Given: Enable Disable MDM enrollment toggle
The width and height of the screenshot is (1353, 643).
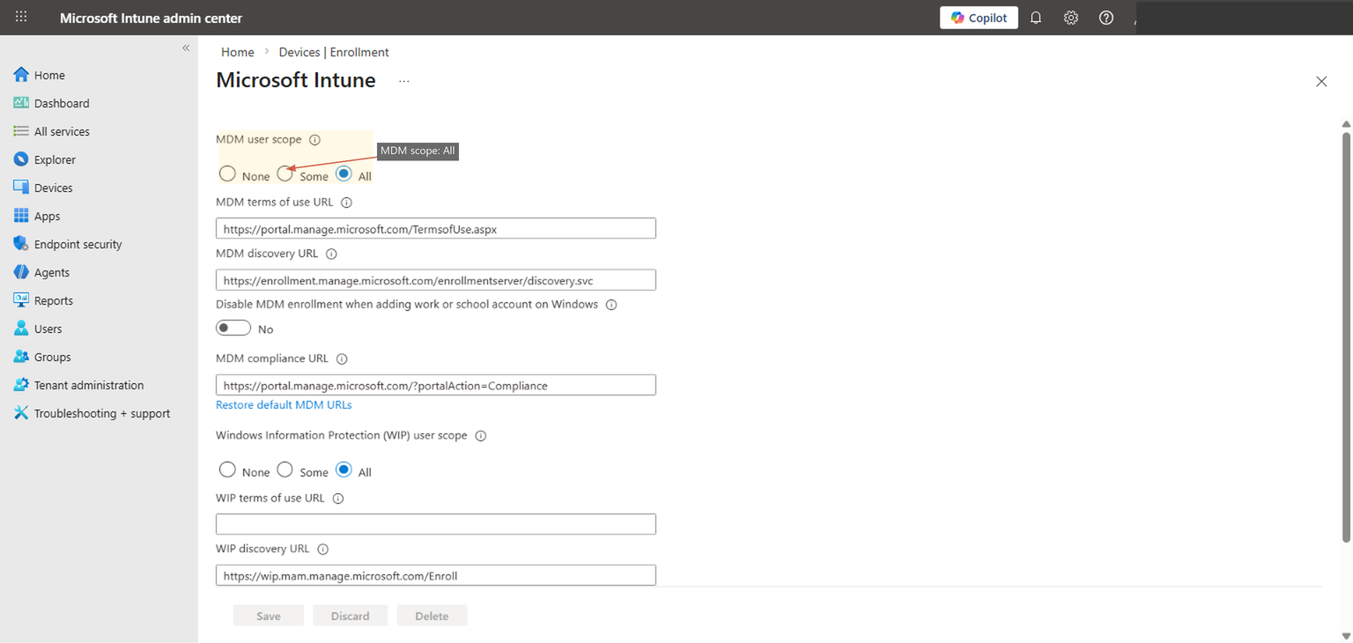Looking at the screenshot, I should click(x=233, y=328).
